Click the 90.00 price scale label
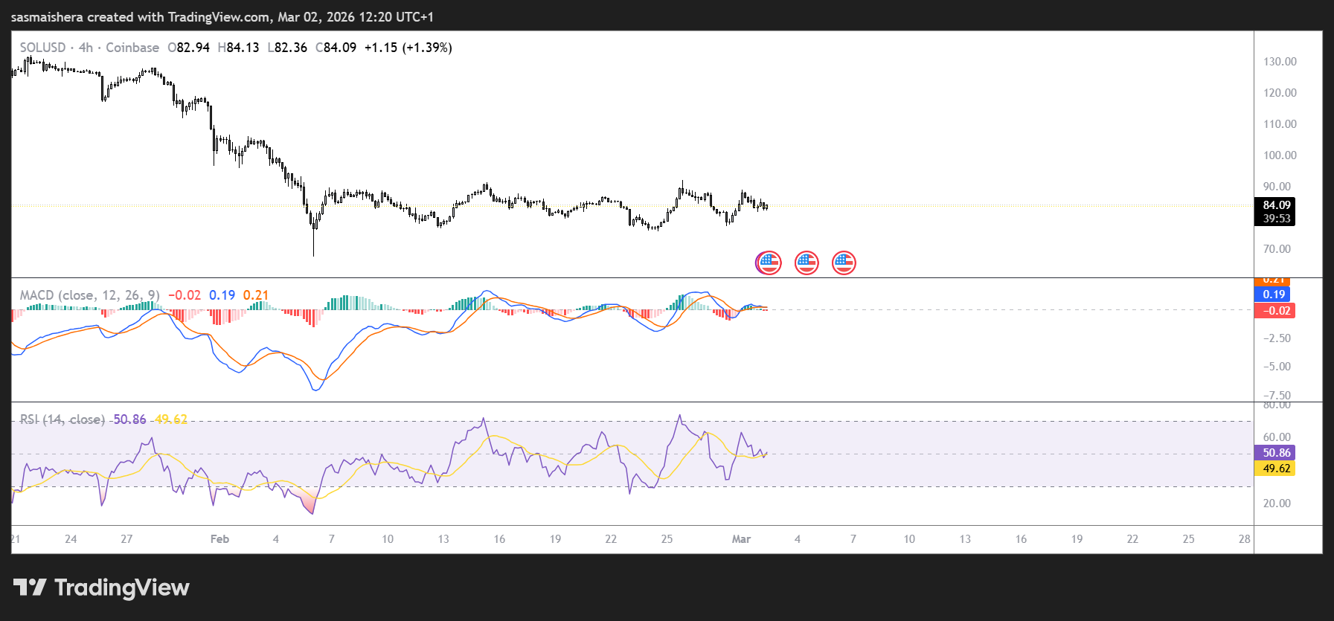This screenshot has height=621, width=1334. [1277, 187]
